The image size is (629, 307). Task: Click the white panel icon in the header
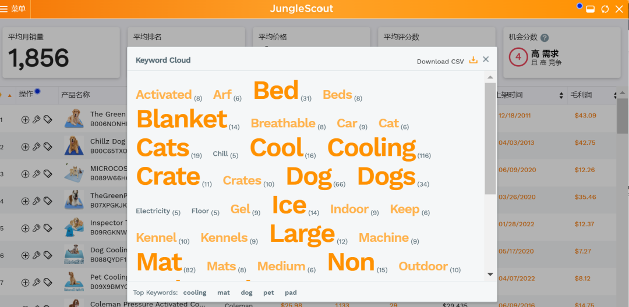pos(590,9)
